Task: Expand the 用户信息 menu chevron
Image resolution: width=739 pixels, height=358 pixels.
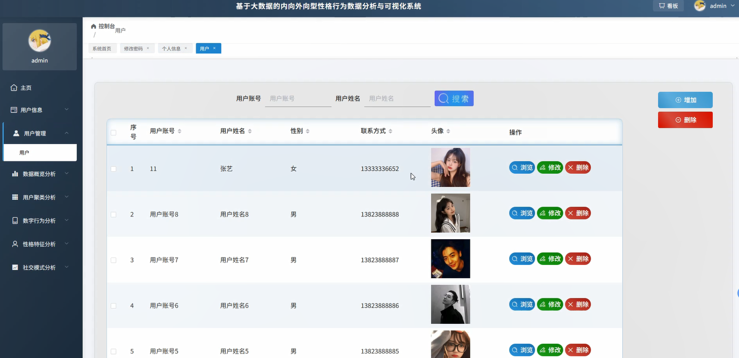Action: [x=67, y=109]
